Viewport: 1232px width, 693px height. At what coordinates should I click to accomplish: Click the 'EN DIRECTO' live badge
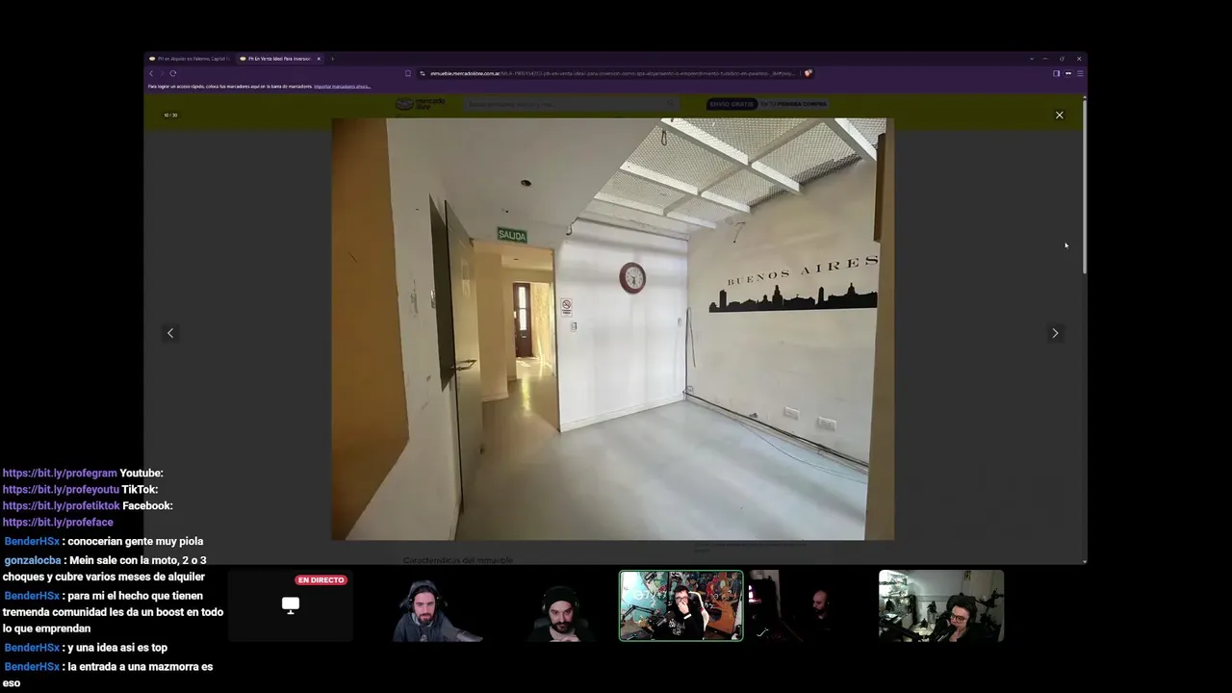tap(321, 580)
